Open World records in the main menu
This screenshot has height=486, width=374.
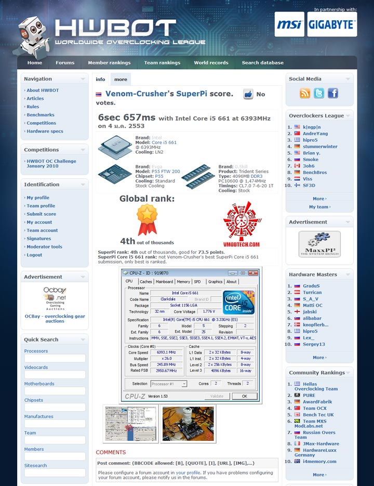(211, 62)
